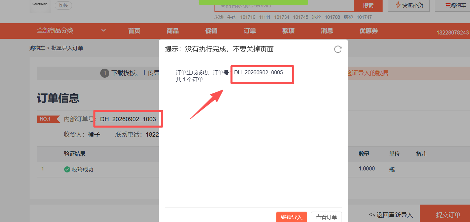Click the 切换 switch button
The image size is (470, 222).
(x=63, y=5)
